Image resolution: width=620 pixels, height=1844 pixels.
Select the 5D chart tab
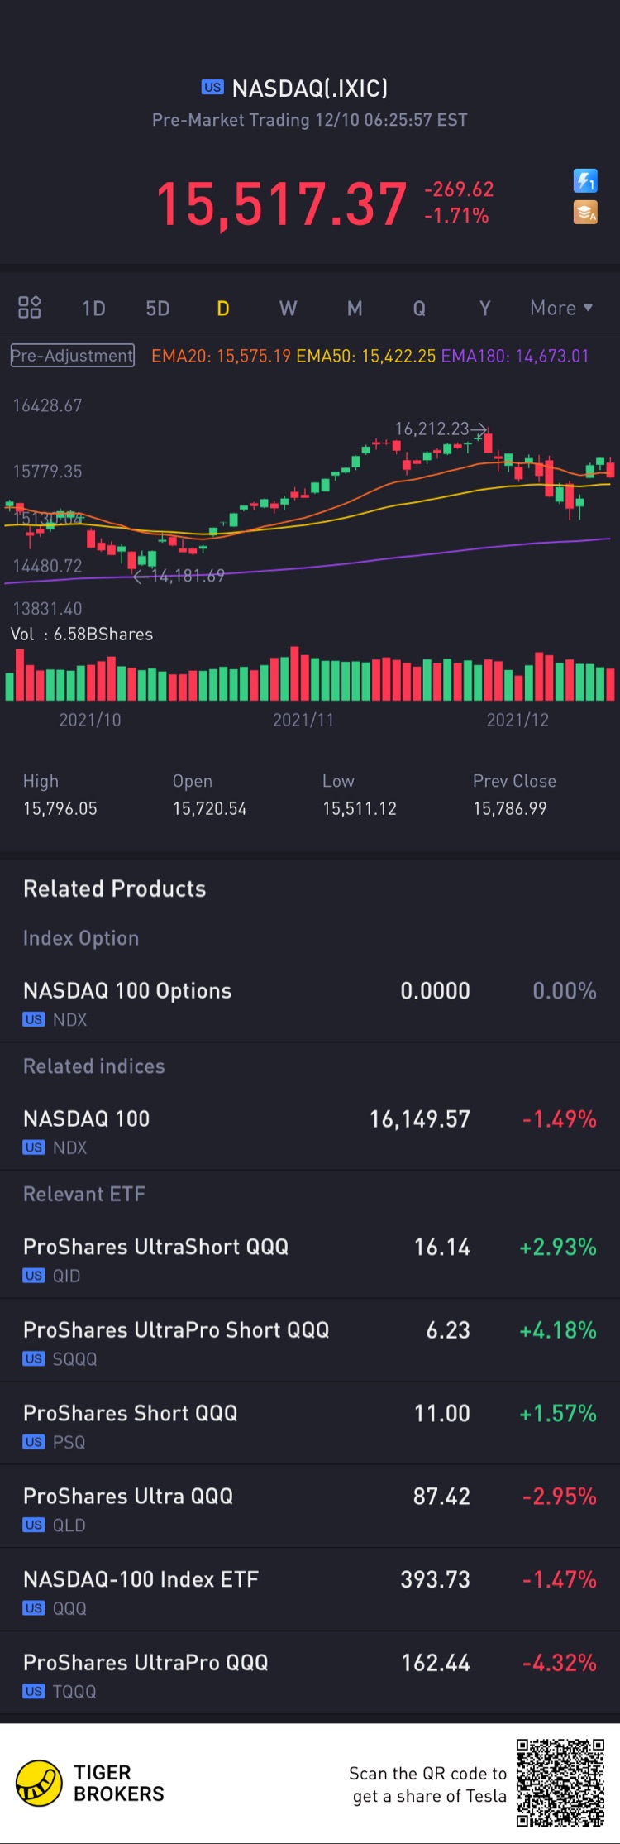(x=158, y=309)
